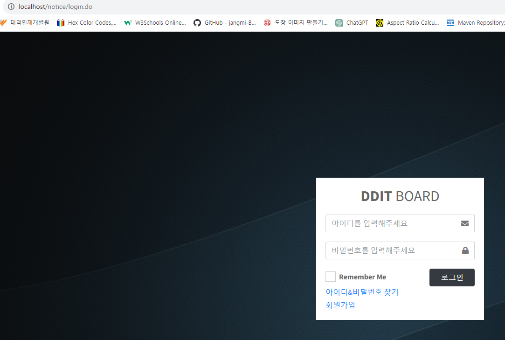
Task: Open the 대덕인재개발원 bookmark
Action: point(25,22)
